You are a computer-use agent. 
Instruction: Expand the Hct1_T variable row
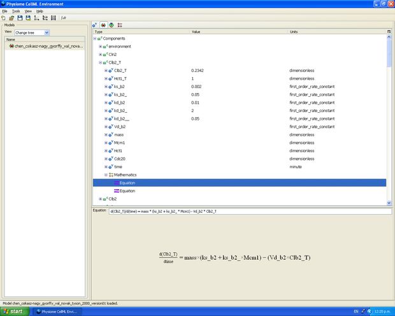point(106,78)
